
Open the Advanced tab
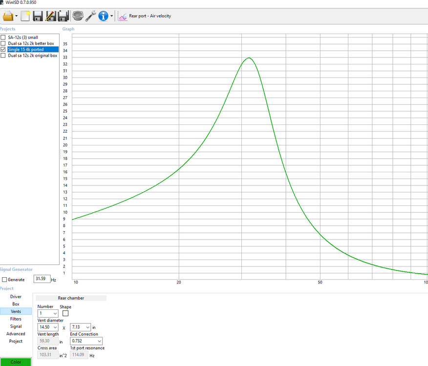(x=16, y=333)
